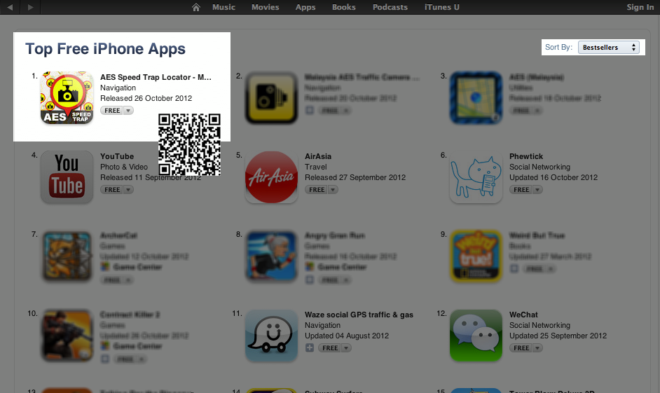Expand the arrow next to YouTube's FREE button
The height and width of the screenshot is (393, 660).
(x=129, y=190)
